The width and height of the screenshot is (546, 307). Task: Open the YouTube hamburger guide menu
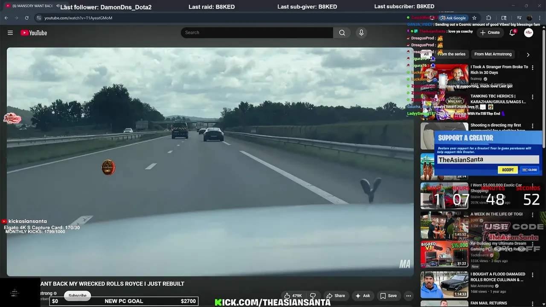click(x=10, y=33)
